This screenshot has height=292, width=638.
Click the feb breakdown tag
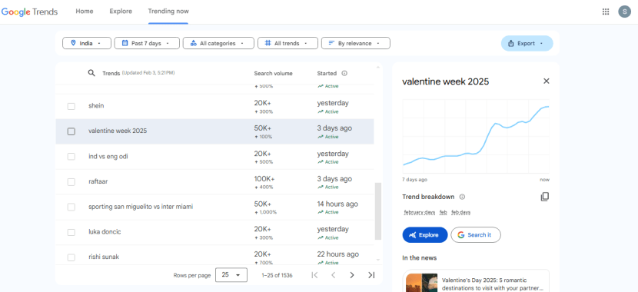click(443, 212)
